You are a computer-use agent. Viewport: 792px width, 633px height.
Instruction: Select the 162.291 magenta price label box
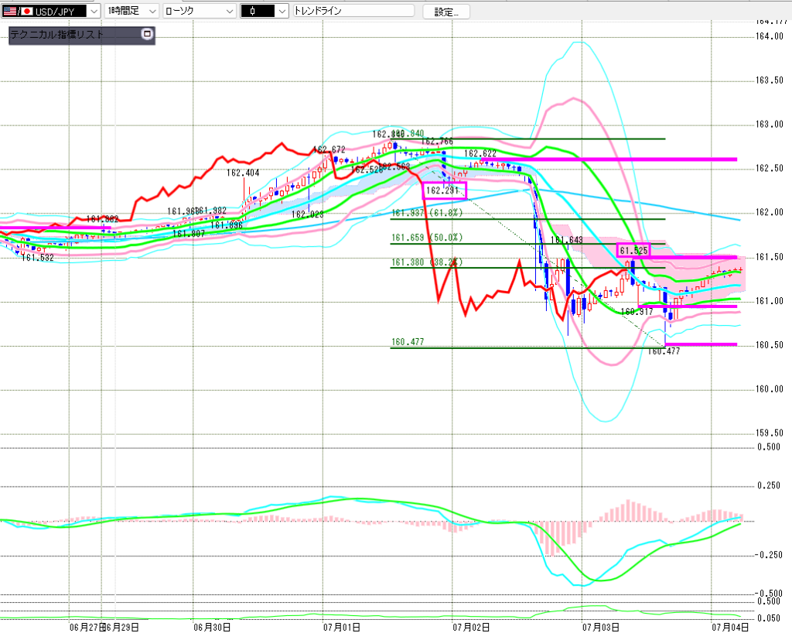(x=444, y=190)
